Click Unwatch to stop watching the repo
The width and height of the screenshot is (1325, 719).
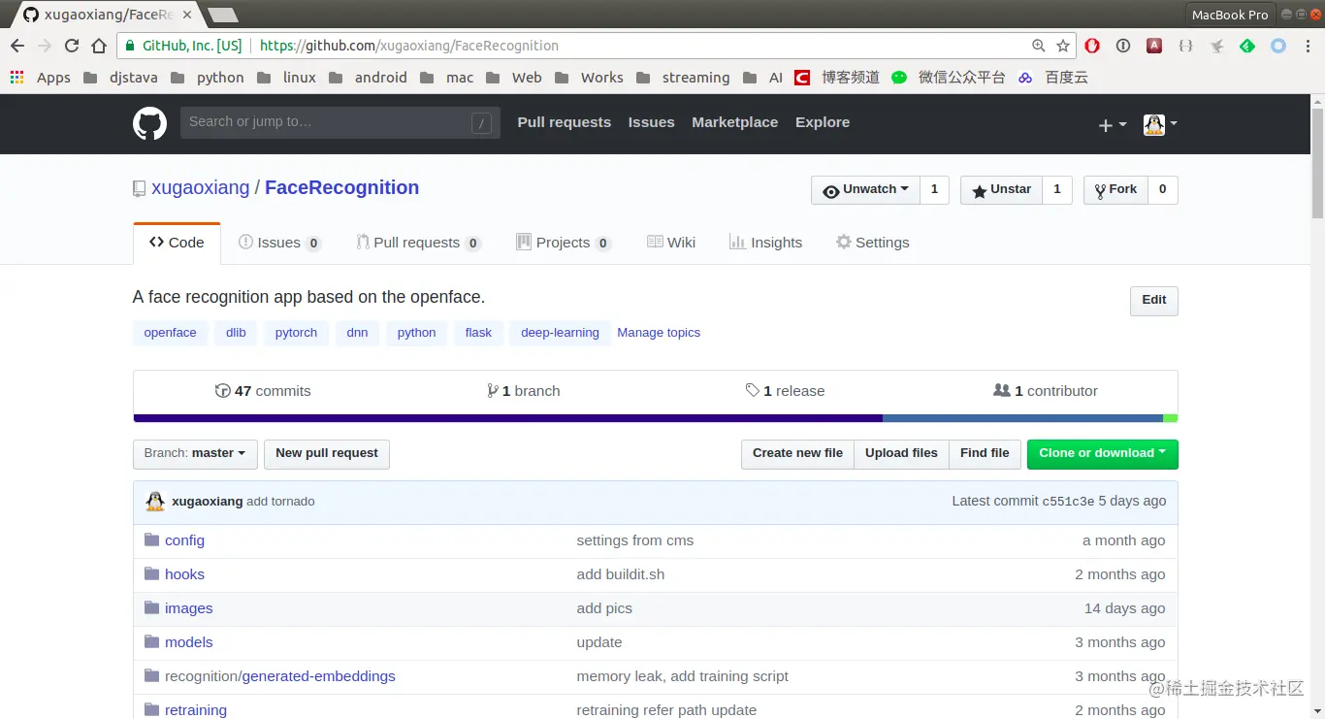864,189
